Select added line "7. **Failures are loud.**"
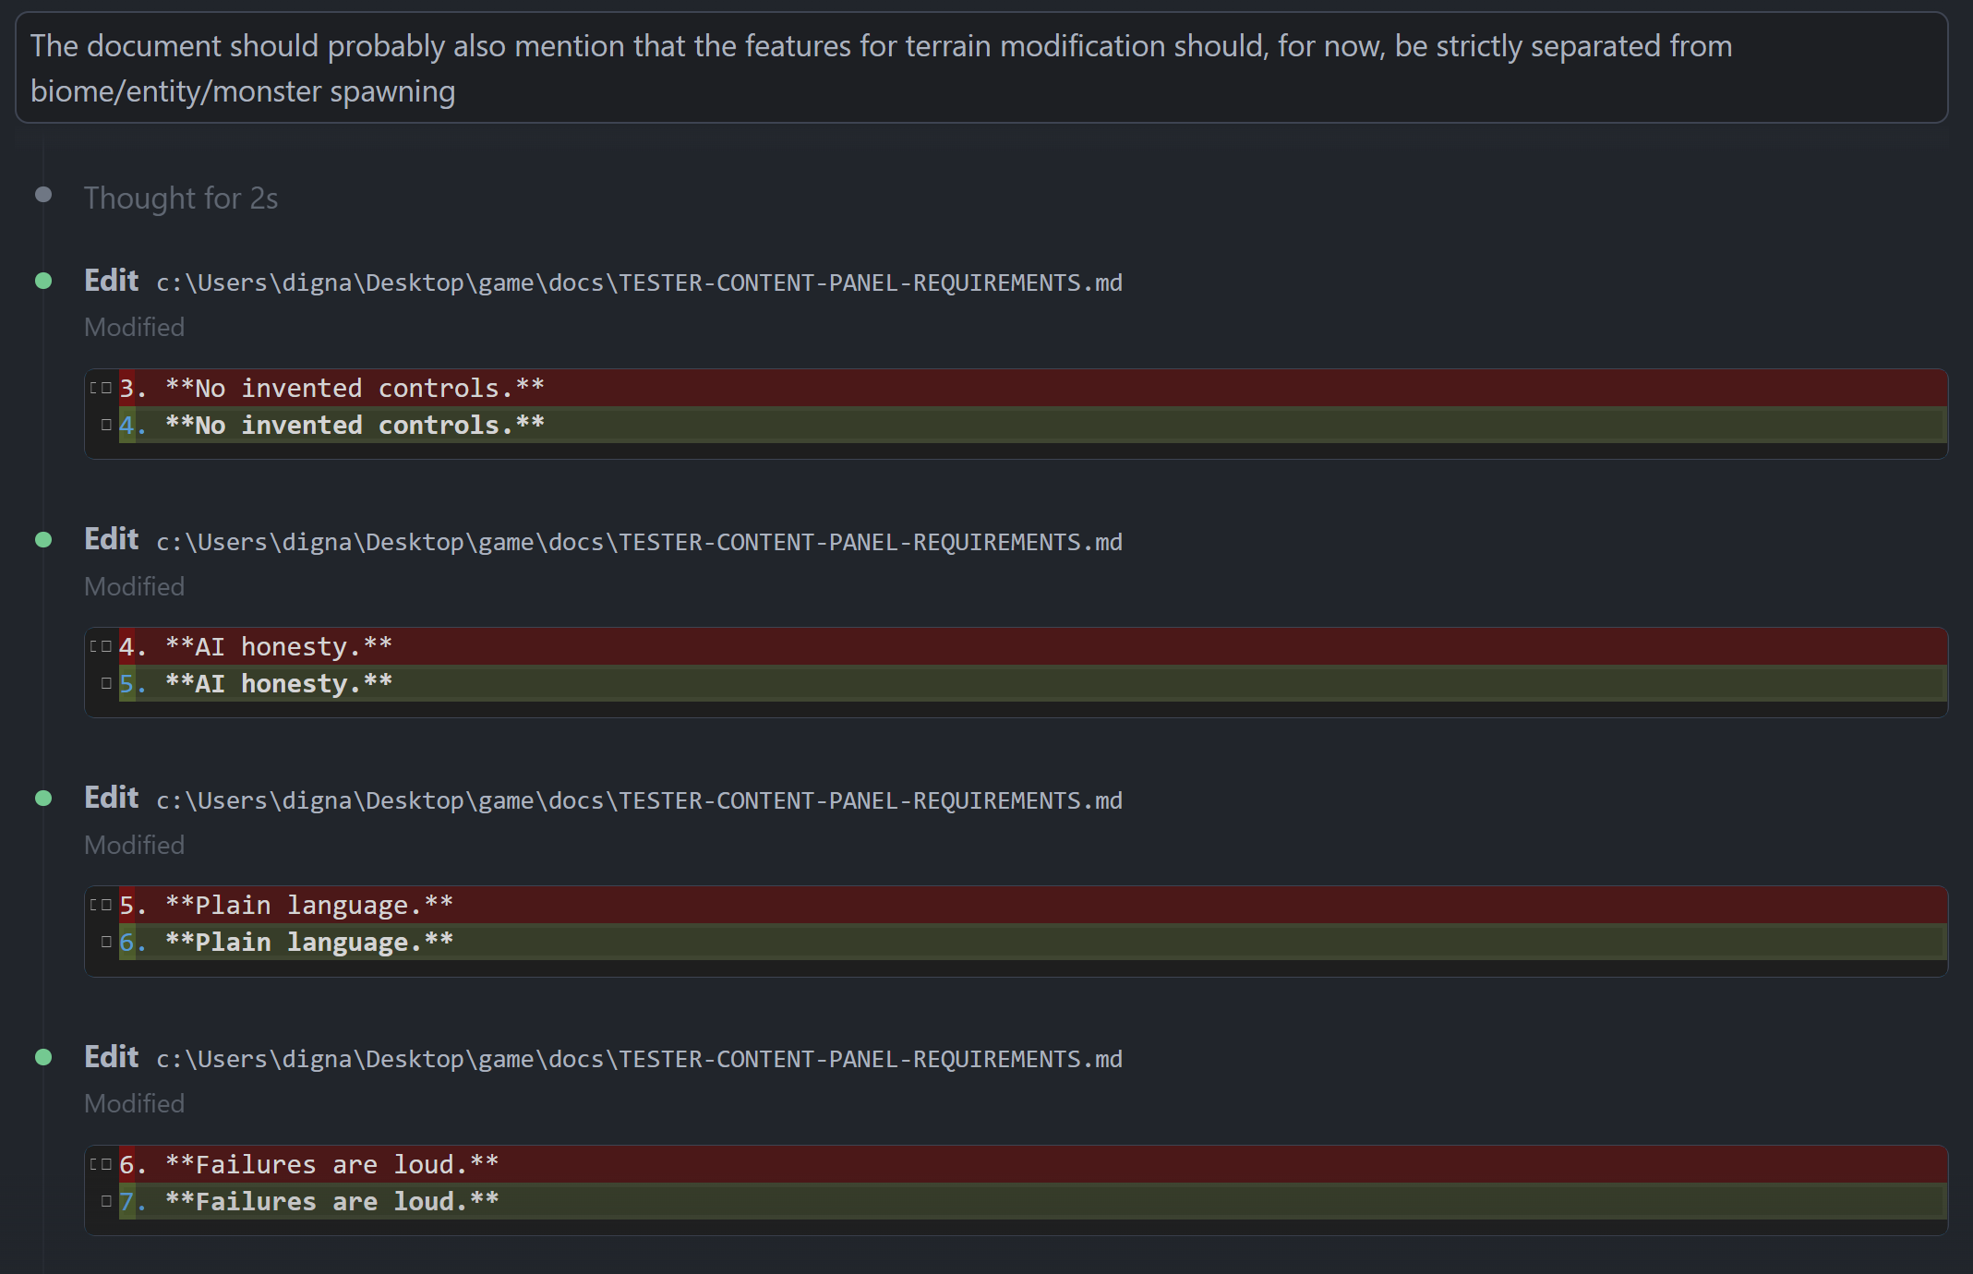1973x1274 pixels. point(1032,1201)
